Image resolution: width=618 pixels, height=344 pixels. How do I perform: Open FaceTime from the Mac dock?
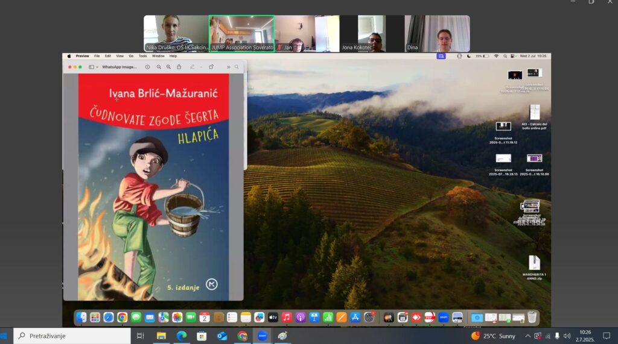click(191, 317)
